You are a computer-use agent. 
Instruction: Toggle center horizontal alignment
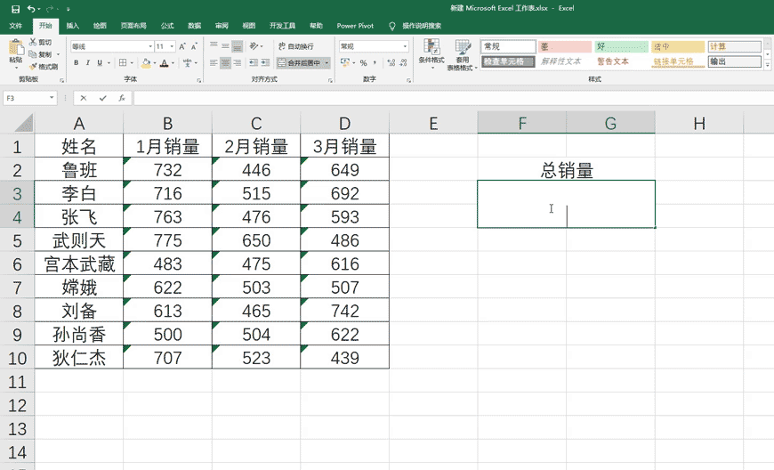pyautogui.click(x=226, y=62)
